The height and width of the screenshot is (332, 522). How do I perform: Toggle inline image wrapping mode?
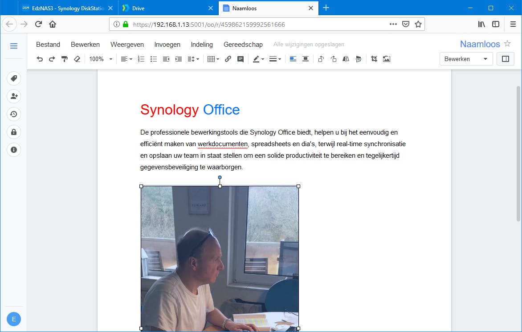[x=293, y=59]
